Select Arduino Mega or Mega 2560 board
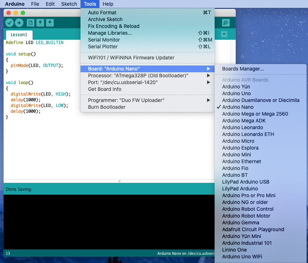This screenshot has width=308, height=263. coord(255,114)
